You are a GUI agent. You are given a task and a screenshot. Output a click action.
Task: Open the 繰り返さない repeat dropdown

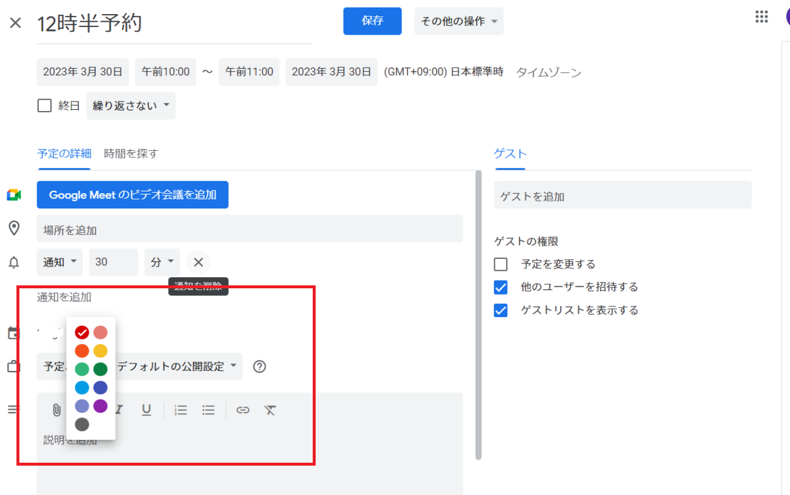coord(130,106)
